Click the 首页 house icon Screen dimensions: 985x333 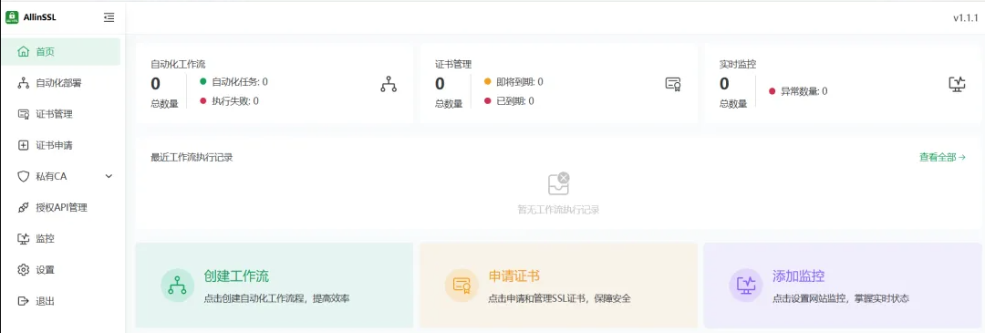[23, 51]
